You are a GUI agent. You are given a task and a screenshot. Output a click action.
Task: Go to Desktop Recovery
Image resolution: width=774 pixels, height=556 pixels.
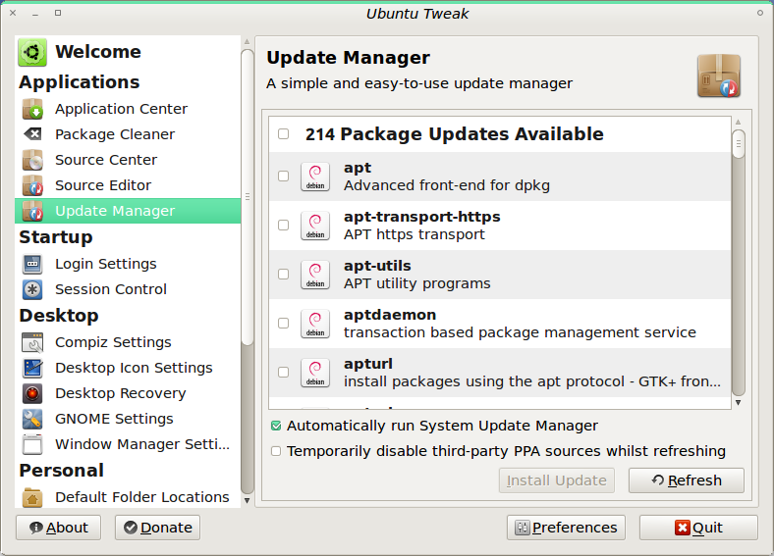(128, 393)
